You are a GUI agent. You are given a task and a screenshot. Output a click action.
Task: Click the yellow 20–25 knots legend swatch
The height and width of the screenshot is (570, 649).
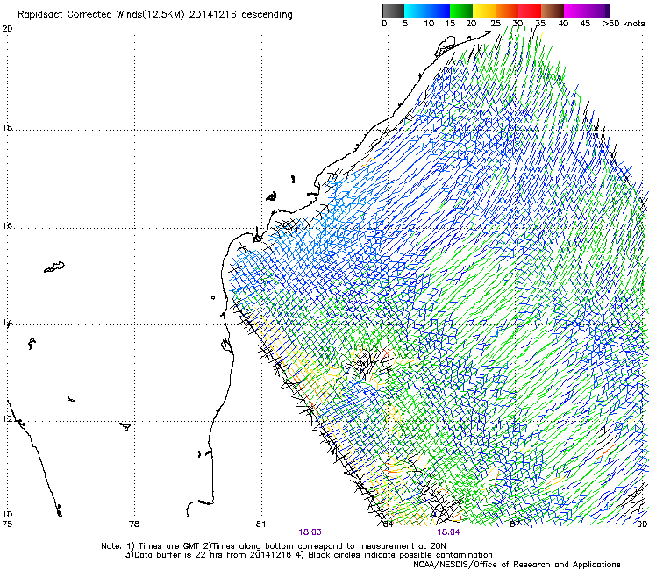[484, 11]
